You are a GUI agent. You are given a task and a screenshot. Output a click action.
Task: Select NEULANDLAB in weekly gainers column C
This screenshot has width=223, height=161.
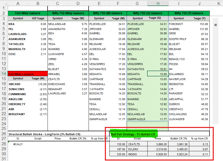[58, 24]
